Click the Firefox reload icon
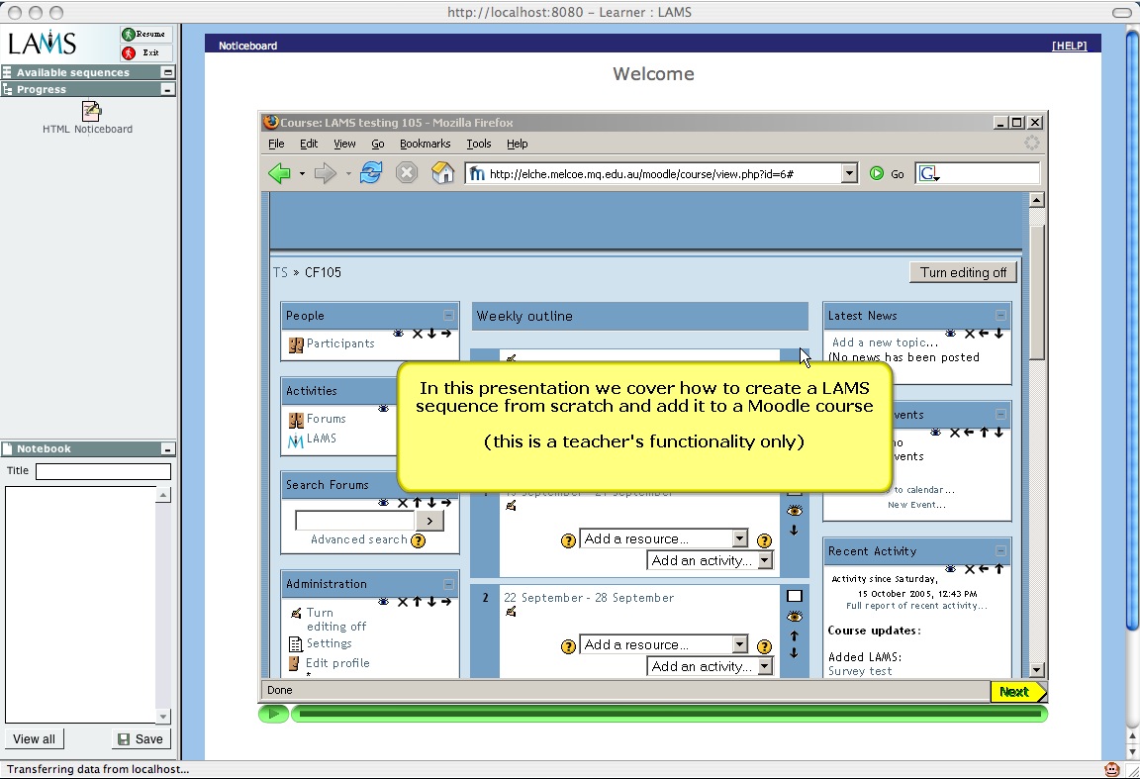Screen dimensions: 1140x779 click(371, 174)
